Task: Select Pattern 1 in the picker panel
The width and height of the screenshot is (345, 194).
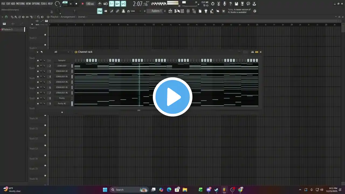Action: [13, 29]
